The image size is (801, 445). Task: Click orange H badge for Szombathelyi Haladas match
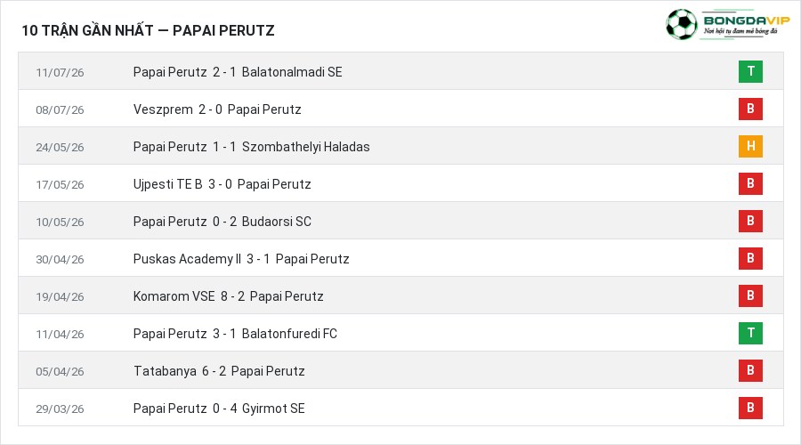(x=750, y=146)
